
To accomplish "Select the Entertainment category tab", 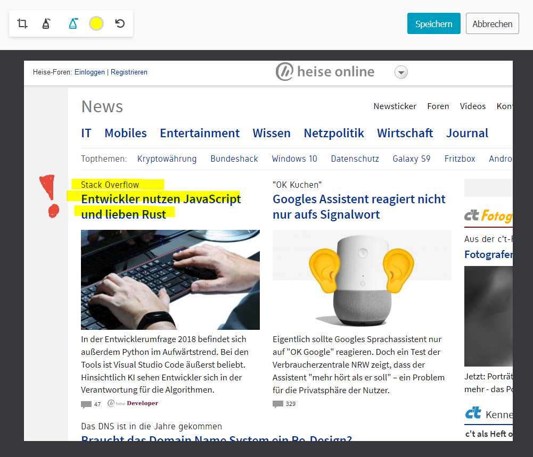I will tap(200, 133).
